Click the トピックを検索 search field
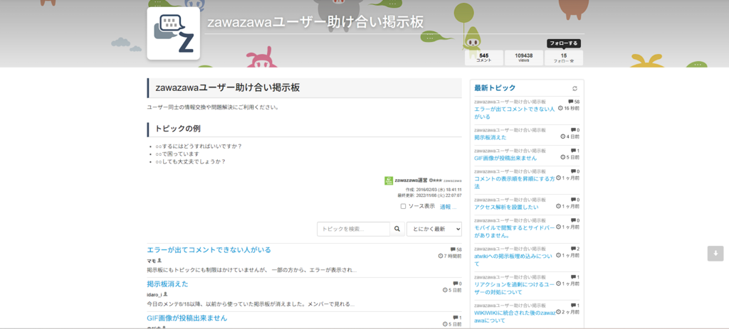 (x=353, y=229)
